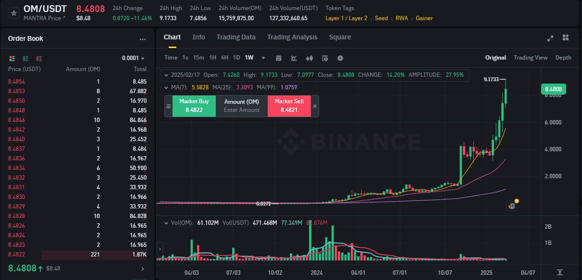Click the Layer 1 / Layer 2 token tag
582x280 pixels.
[x=346, y=18]
